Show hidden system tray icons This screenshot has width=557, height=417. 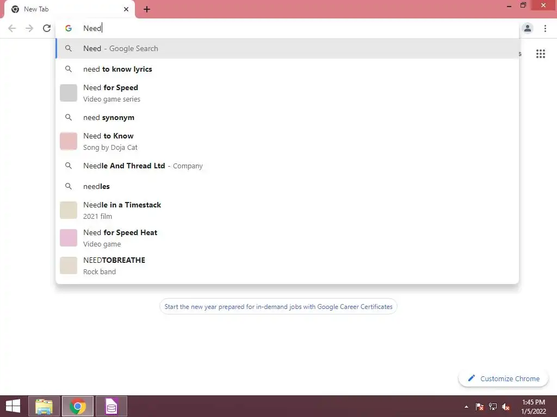tap(466, 407)
